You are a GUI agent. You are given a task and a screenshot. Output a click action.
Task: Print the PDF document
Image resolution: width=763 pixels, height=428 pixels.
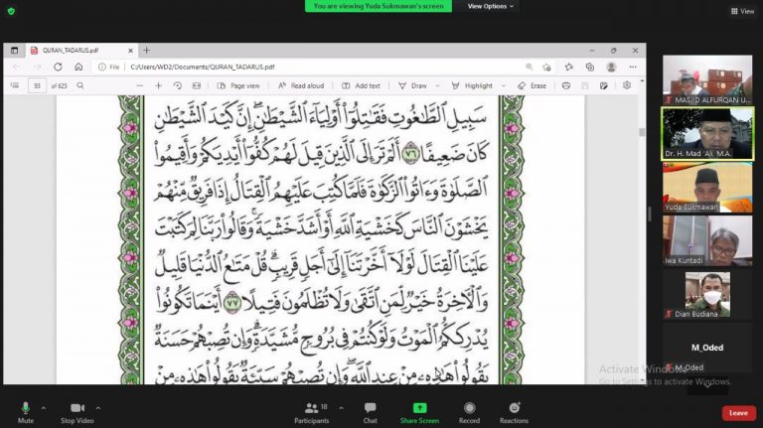pos(566,85)
